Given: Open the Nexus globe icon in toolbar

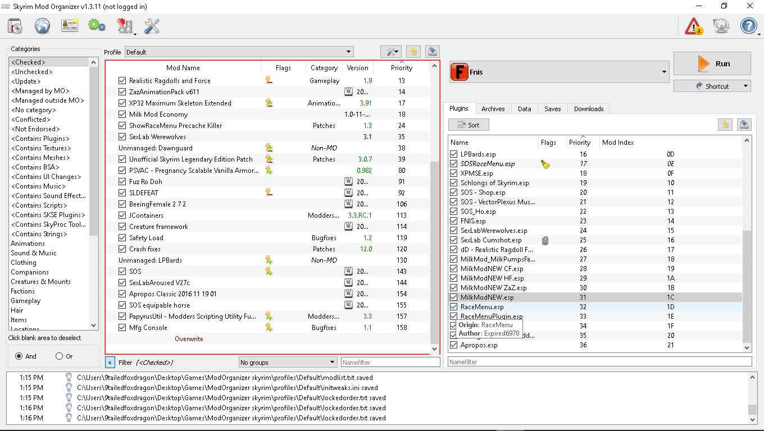Looking at the screenshot, I should (43, 26).
